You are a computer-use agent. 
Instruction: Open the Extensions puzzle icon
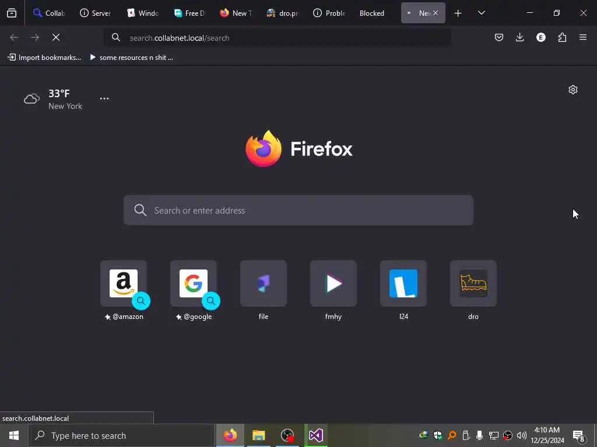[562, 37]
